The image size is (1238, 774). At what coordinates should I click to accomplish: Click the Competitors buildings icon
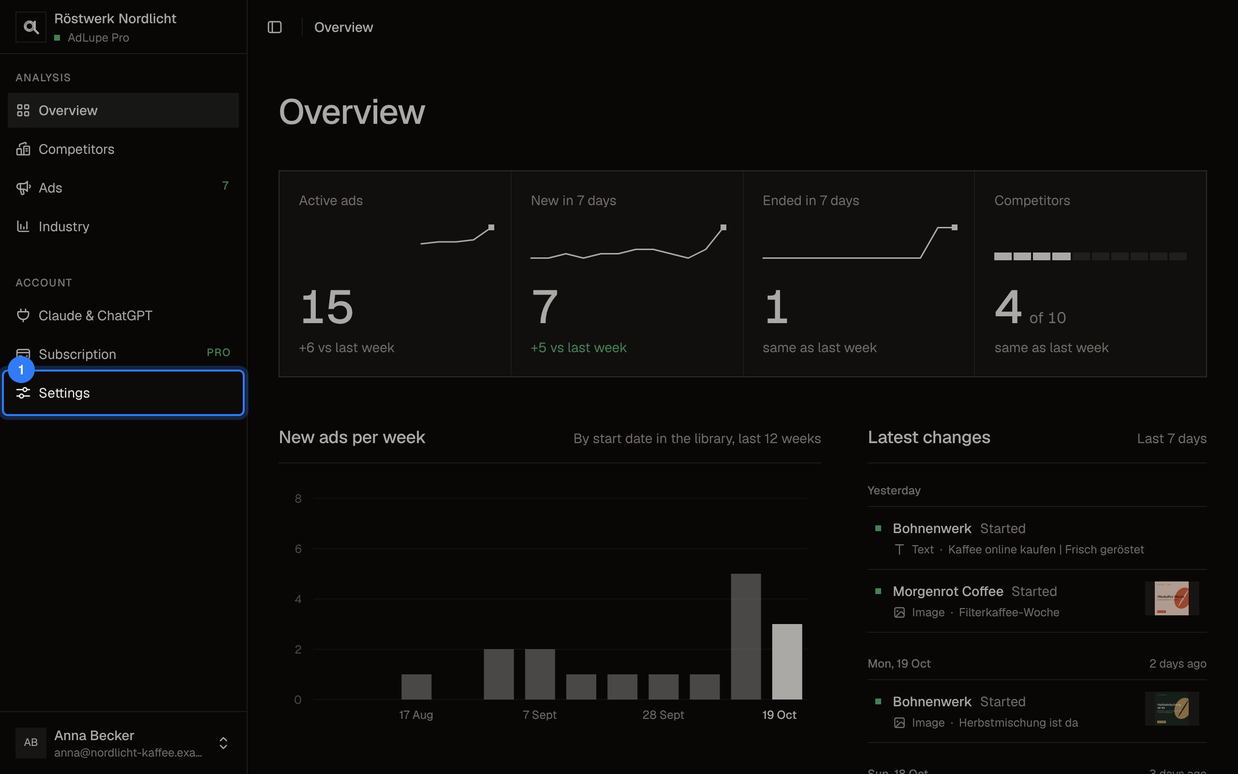(x=23, y=149)
